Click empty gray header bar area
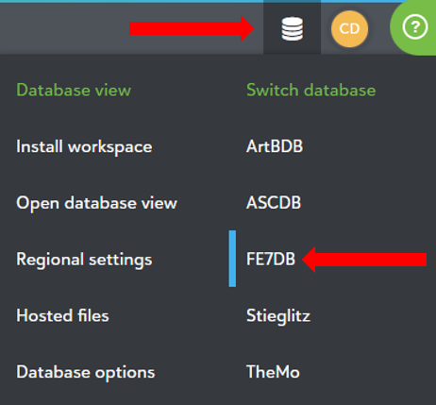The height and width of the screenshot is (405, 436). 63,28
